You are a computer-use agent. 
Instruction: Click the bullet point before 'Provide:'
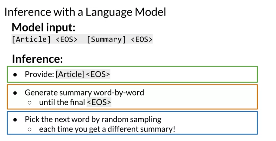[x=15, y=75]
